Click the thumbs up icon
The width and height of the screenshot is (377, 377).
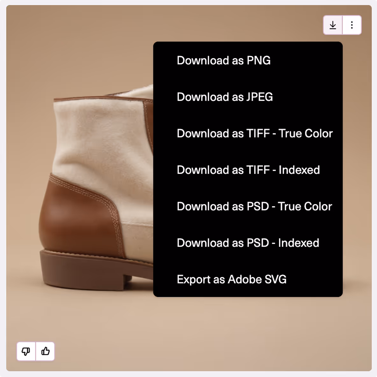[45, 351]
